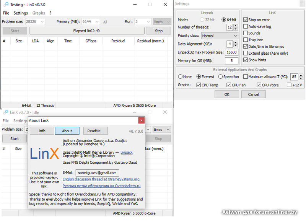Click the All memory button
Image resolution: width=306 pixels, height=221 pixels.
(x=105, y=22)
